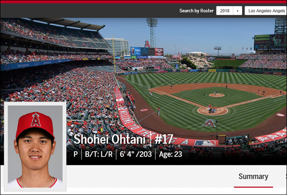Viewport: 287px width, 195px height.
Task: Click the year dropdown arrow button
Action: [x=237, y=11]
